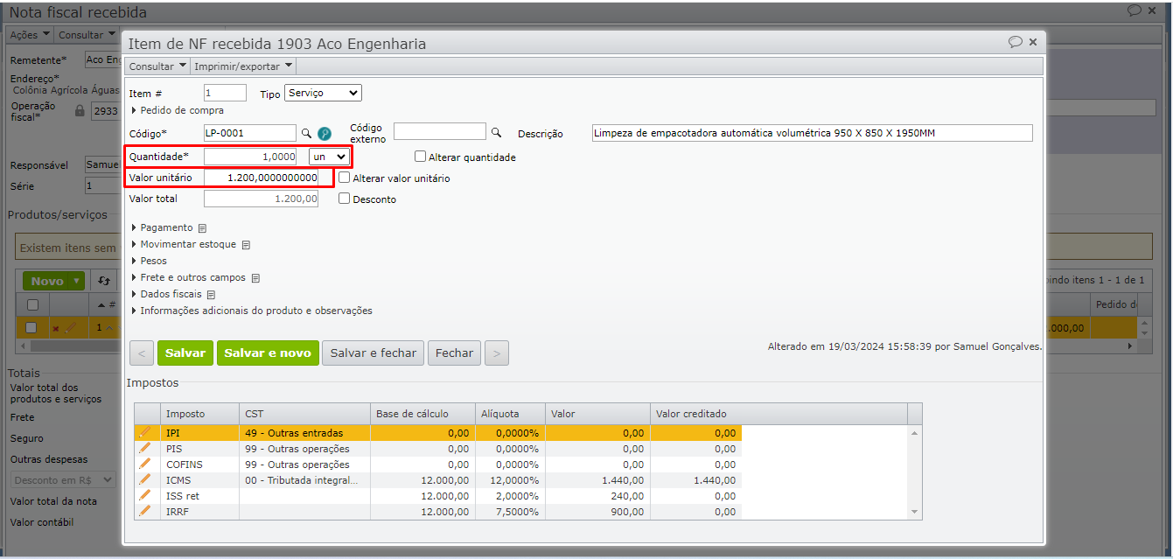Sort taxes by Alíquota column header
The width and height of the screenshot is (1173, 559).
pos(509,414)
